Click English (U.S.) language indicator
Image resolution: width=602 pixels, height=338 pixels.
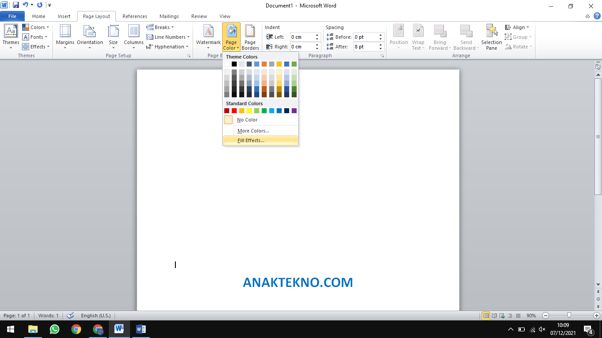click(x=96, y=316)
